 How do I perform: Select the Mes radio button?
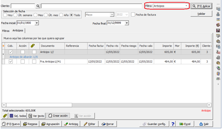click(x=35, y=15)
